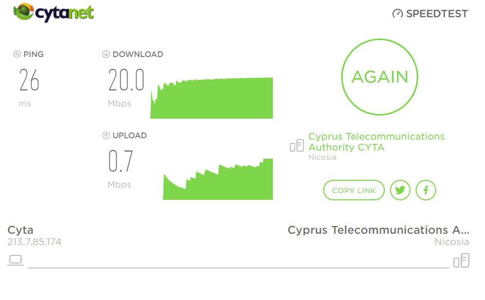Click the server icon at bottom right
Image resolution: width=485 pixels, height=300 pixels.
click(461, 260)
